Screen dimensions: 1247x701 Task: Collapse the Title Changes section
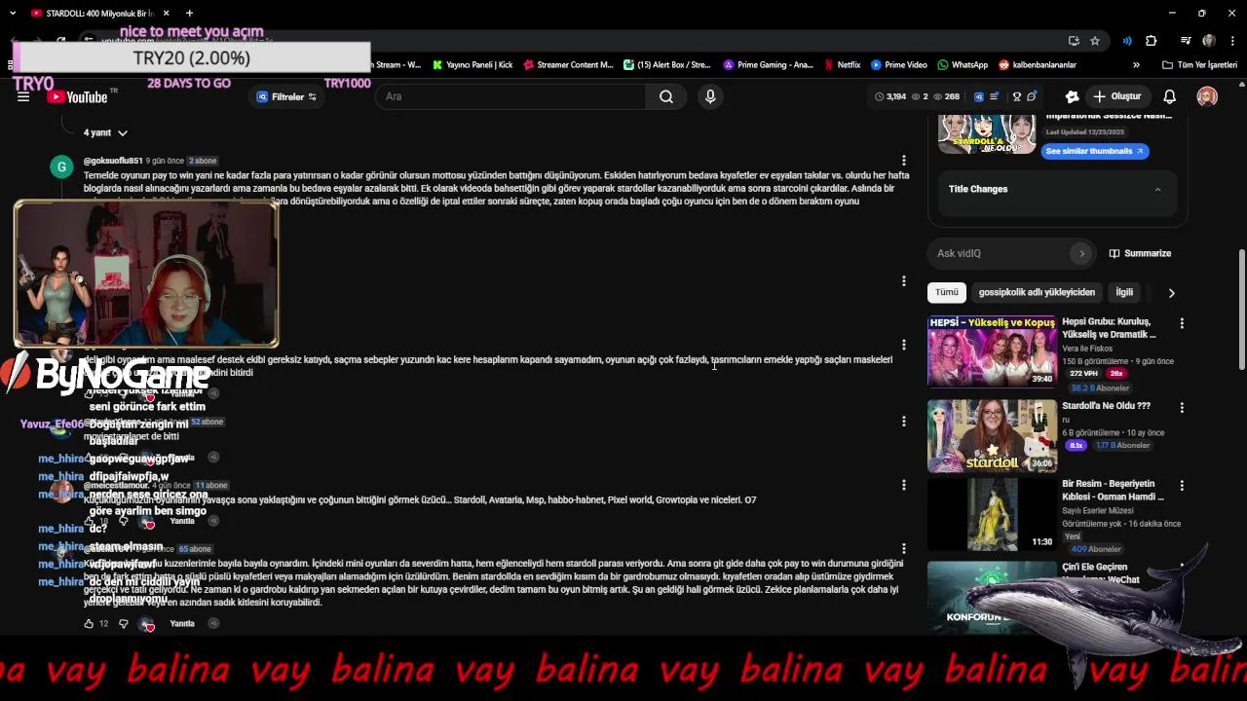coord(1157,189)
